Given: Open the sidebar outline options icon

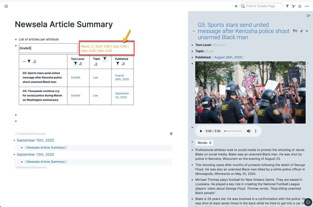Looking at the screenshot, I should coord(308,16).
